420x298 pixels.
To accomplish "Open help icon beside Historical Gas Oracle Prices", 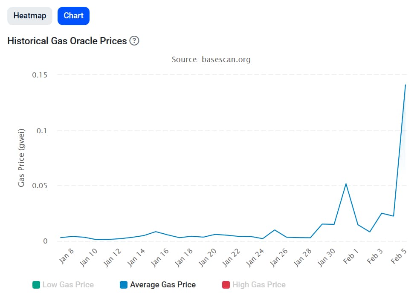I will (x=134, y=41).
